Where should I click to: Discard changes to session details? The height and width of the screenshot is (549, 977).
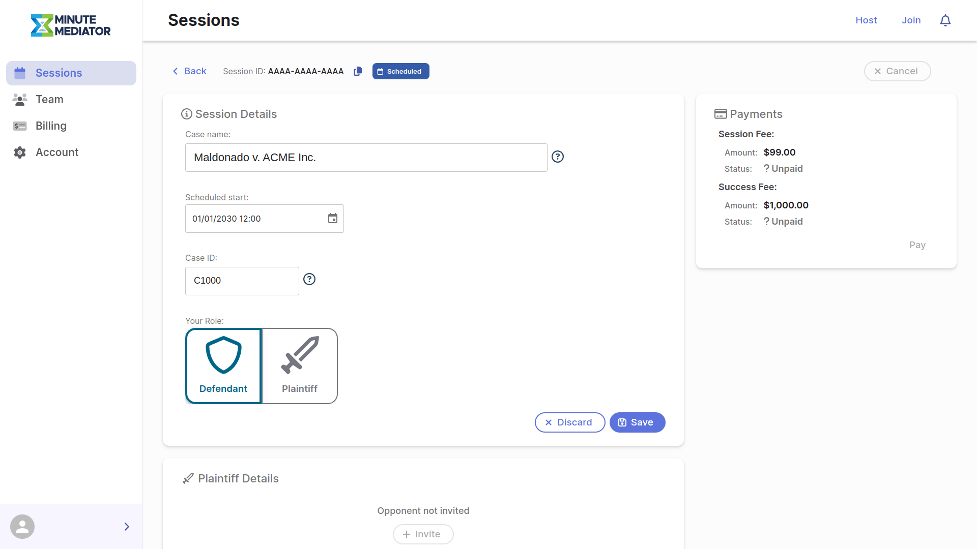tap(569, 422)
